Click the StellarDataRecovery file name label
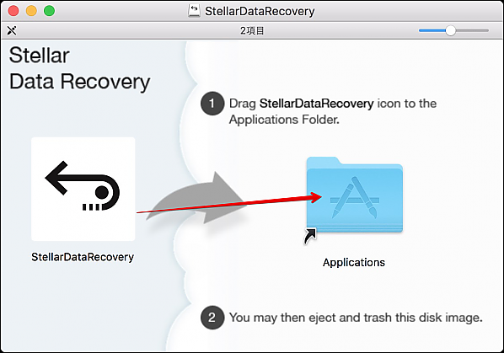The image size is (504, 353). click(83, 257)
